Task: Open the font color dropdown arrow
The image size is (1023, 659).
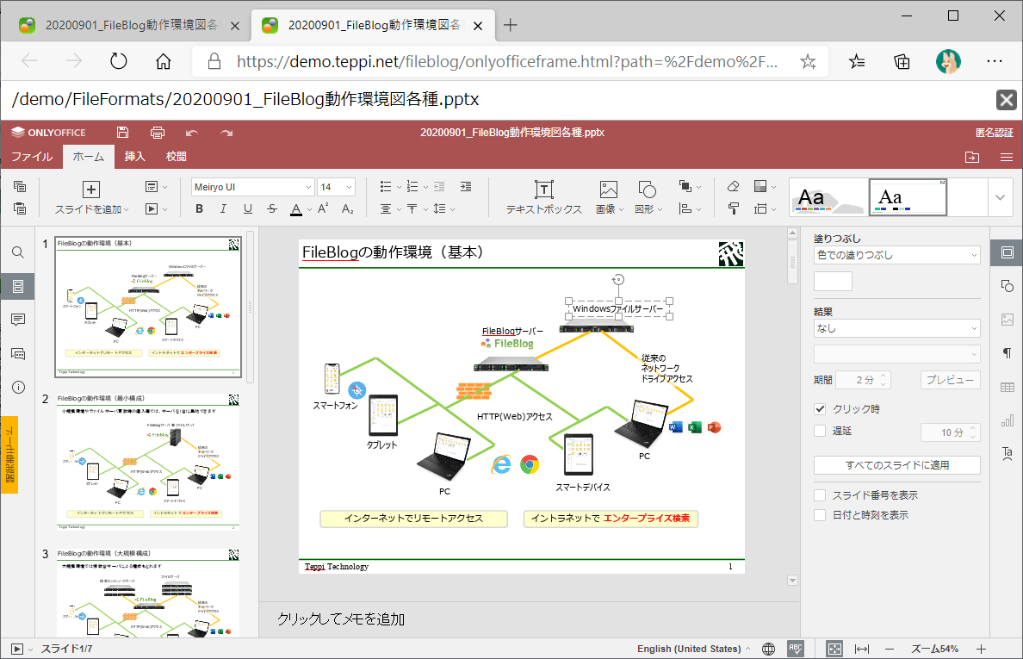Action: click(309, 209)
